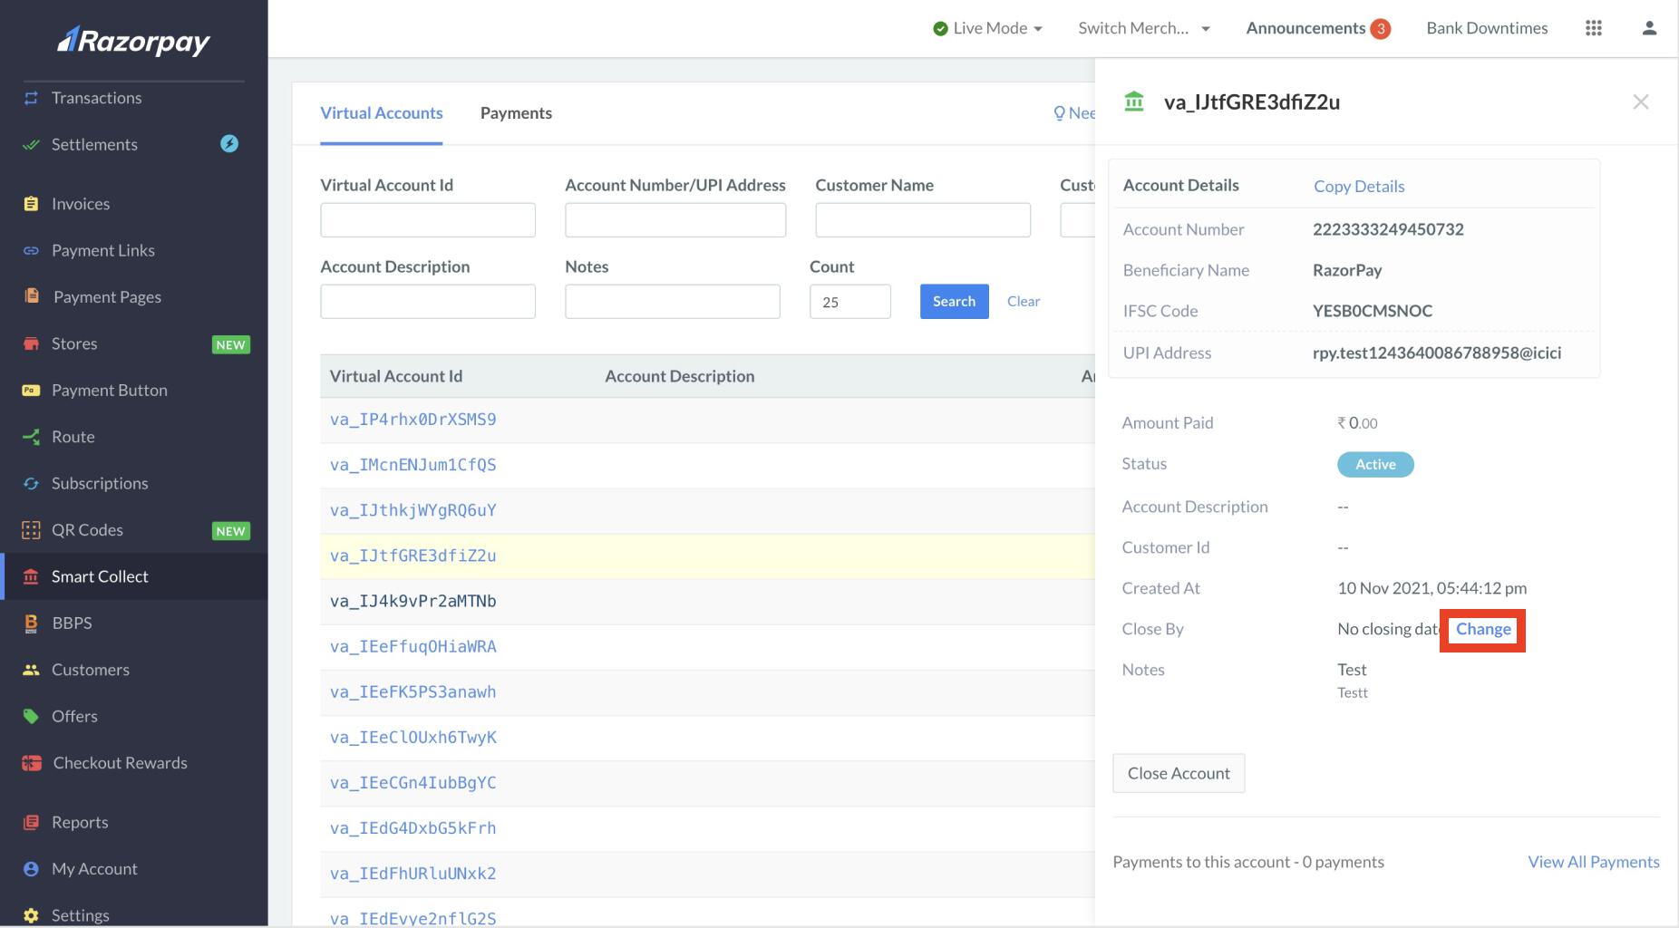The width and height of the screenshot is (1679, 928).
Task: Focus the Count input showing 25
Action: tap(850, 301)
